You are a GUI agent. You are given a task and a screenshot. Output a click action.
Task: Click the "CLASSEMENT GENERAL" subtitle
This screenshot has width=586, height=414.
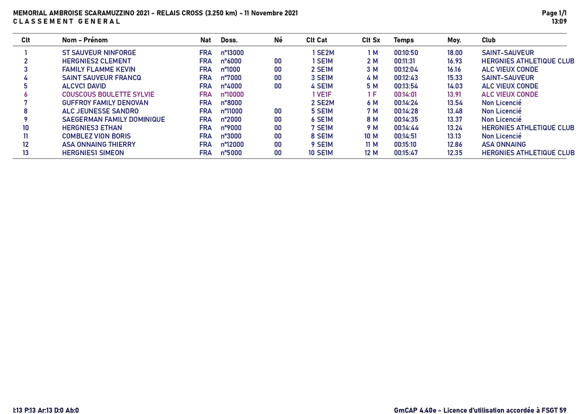pyautogui.click(x=67, y=22)
